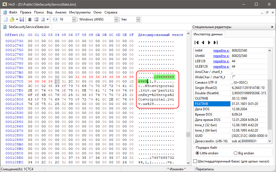Image resolution: width=276 pixels, height=172 pixels.
Task: Click hex view scrollbar up arrow
Action: 188,33
